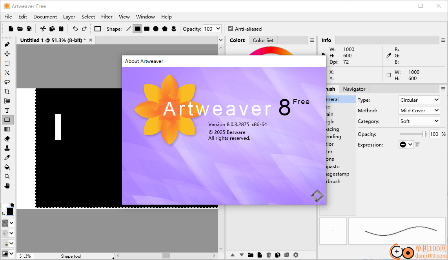Select the Stamp tool
The image size is (448, 260).
7,148
